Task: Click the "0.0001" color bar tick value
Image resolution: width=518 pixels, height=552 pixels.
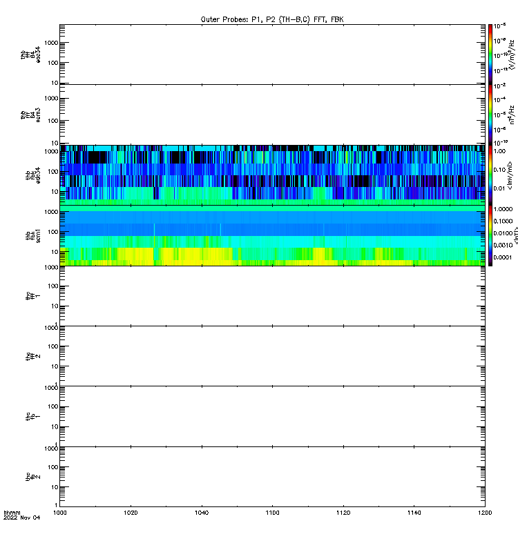Action: coord(503,257)
